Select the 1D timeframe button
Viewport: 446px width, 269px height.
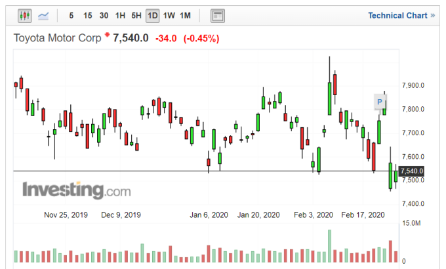152,16
